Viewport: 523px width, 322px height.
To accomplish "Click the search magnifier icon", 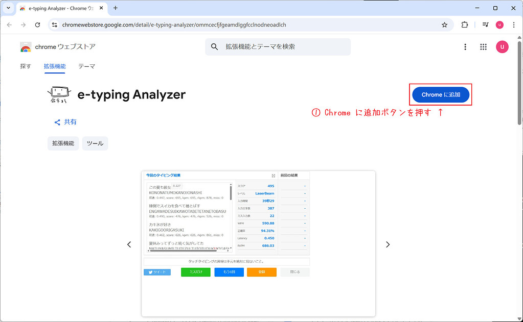I will tap(214, 46).
